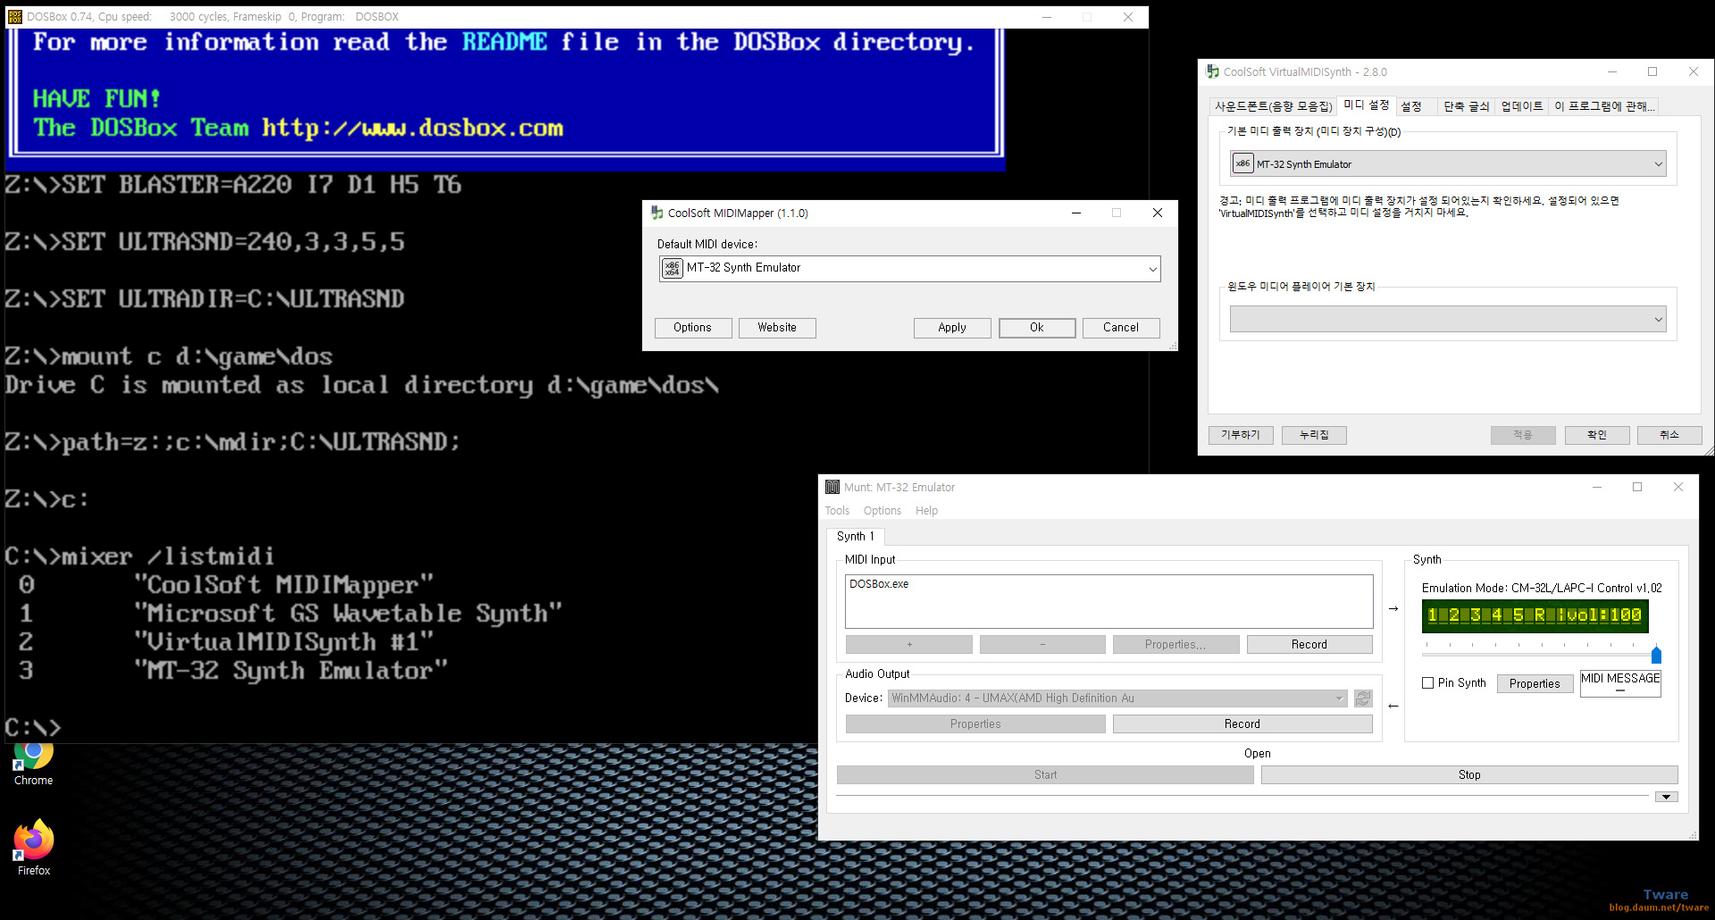Viewport: 1715px width, 920px height.
Task: Open the 단축 글쇠 tab
Action: click(x=1466, y=106)
